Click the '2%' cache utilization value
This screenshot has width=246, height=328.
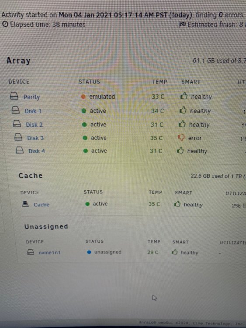(x=236, y=206)
